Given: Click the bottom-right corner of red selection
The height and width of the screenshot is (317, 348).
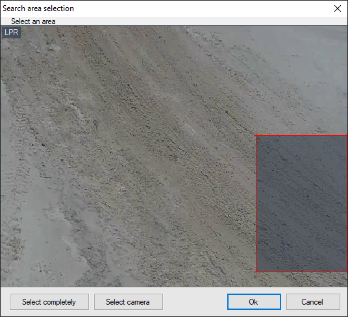Looking at the screenshot, I should click(347, 272).
